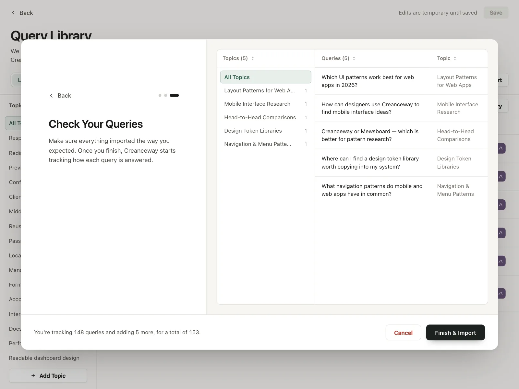Click the plus icon on Add Topic
This screenshot has height=389, width=519.
pyautogui.click(x=33, y=376)
